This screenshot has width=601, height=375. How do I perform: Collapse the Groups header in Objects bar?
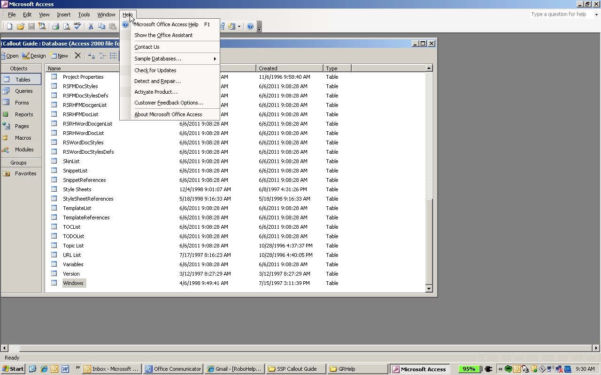tap(21, 163)
